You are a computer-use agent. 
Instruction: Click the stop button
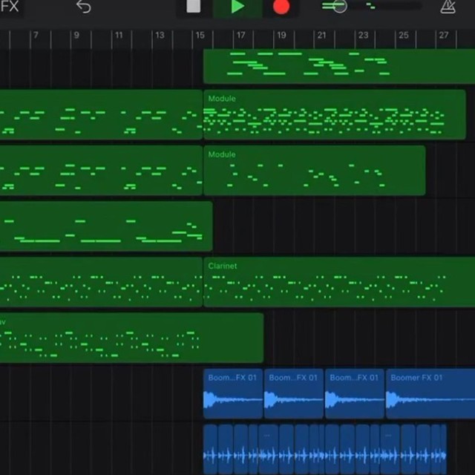click(x=193, y=6)
